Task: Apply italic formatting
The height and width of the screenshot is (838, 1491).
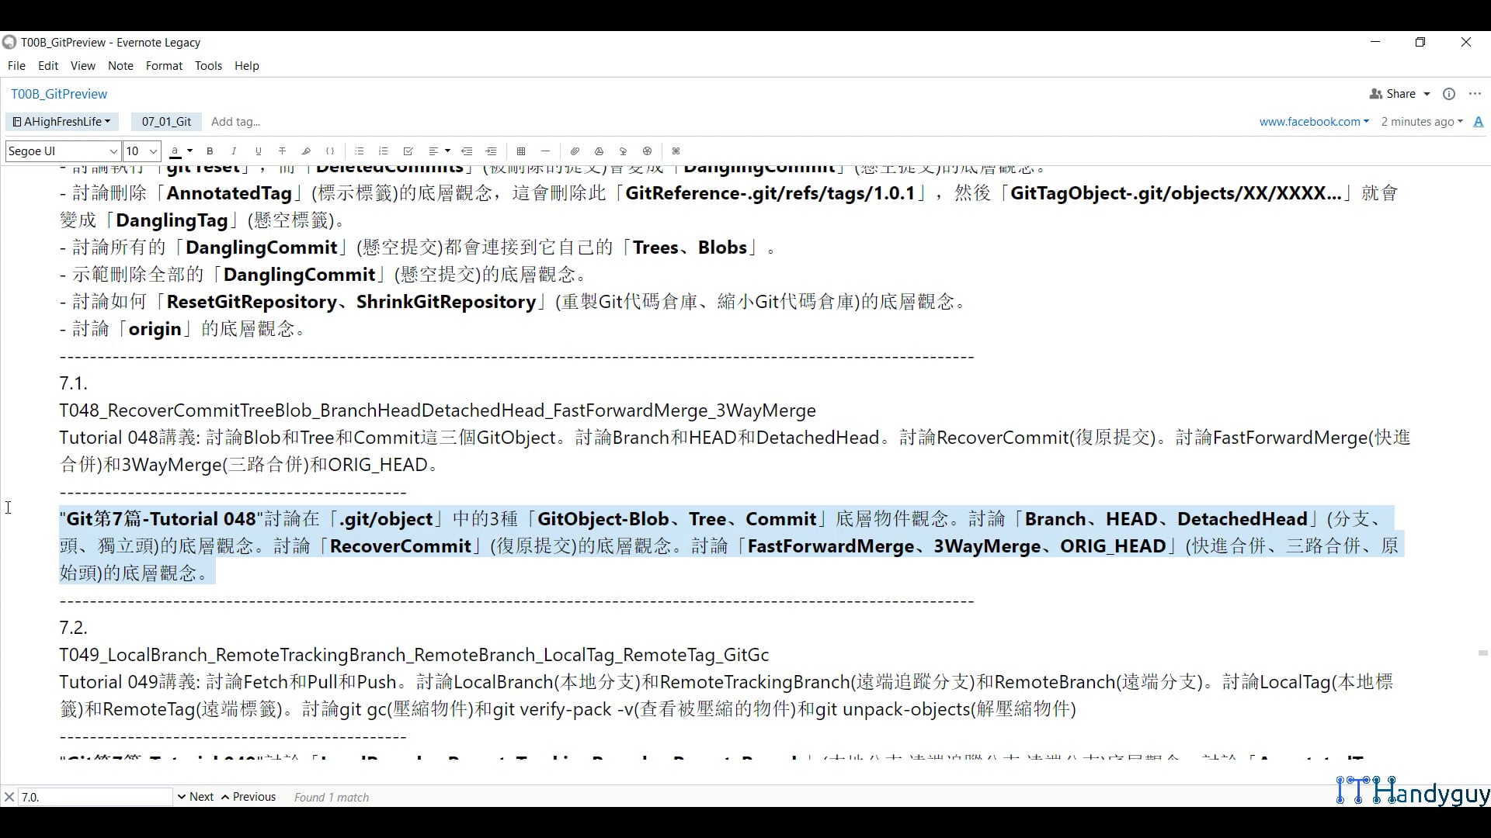Action: coord(234,151)
